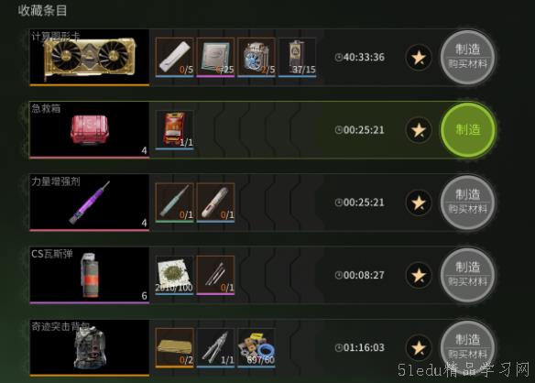Select the green powder material 100 count
Viewport: 535px width, 383px height.
175,275
